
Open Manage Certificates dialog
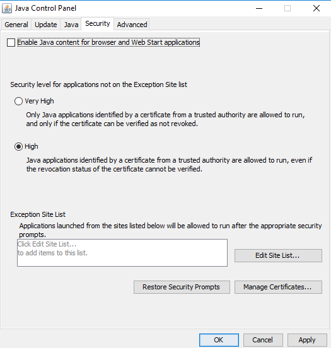click(278, 287)
